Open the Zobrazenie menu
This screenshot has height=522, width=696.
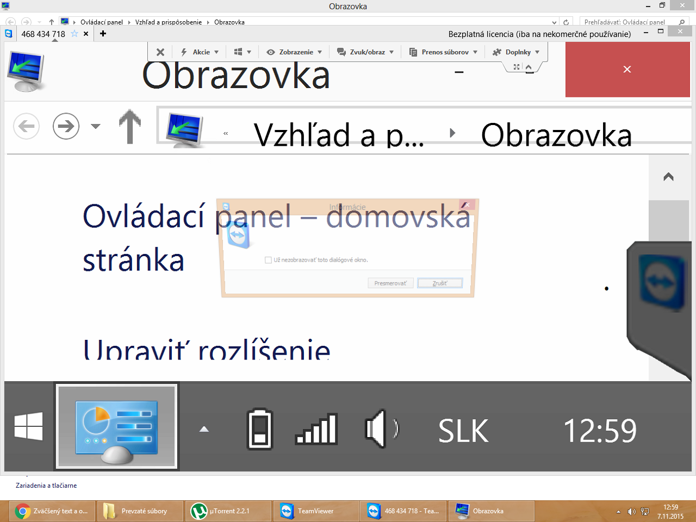[x=294, y=52]
